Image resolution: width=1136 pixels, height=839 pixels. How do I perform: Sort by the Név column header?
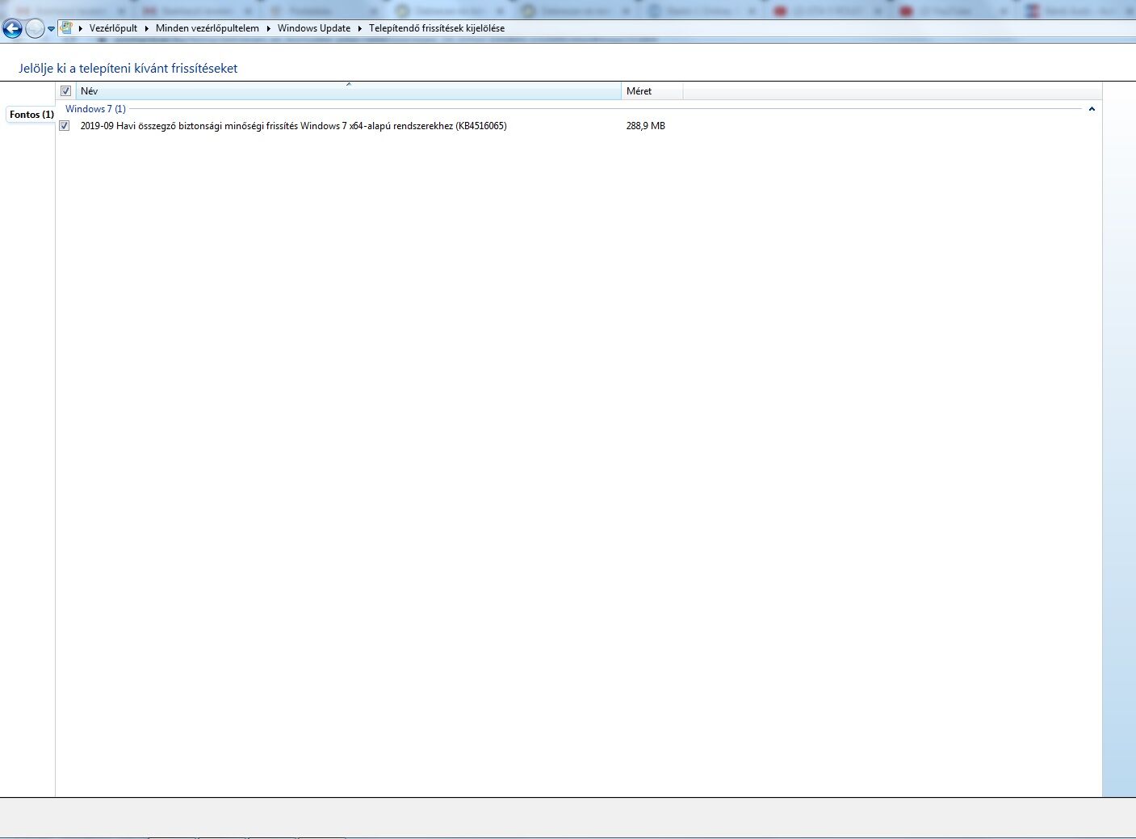point(349,91)
